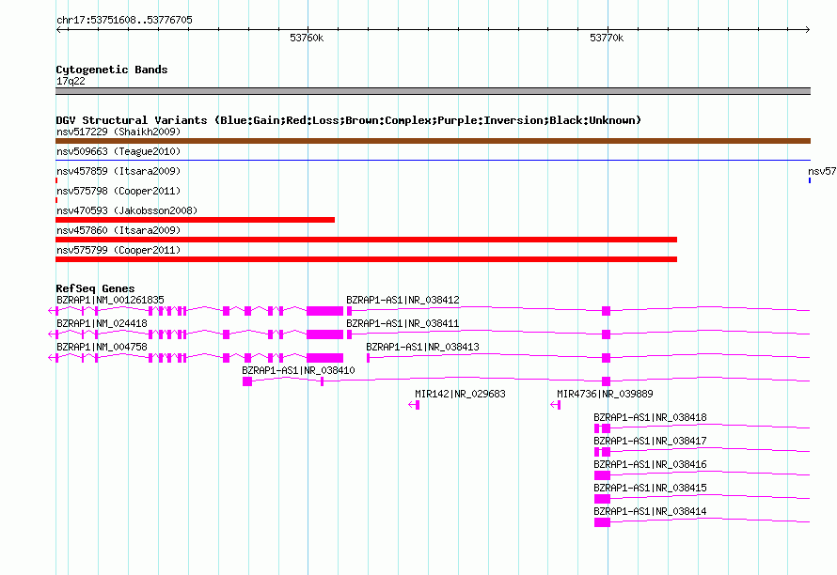The image size is (837, 575).
Task: Select the first exon block of NR_038414
Action: [x=602, y=522]
